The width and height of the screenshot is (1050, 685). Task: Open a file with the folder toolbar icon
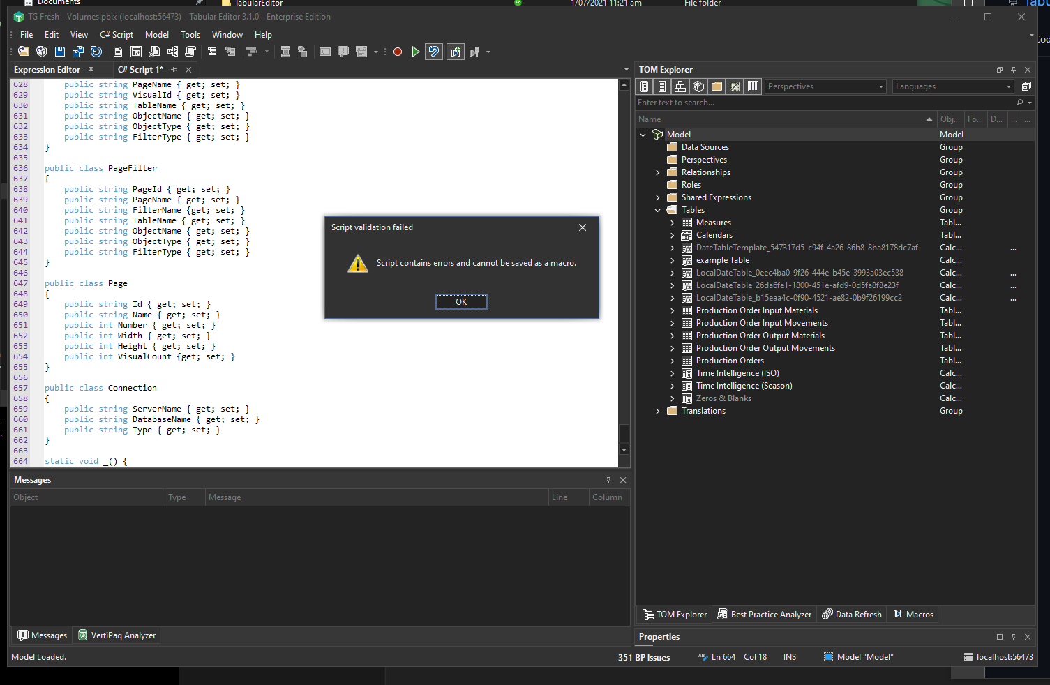pyautogui.click(x=23, y=51)
